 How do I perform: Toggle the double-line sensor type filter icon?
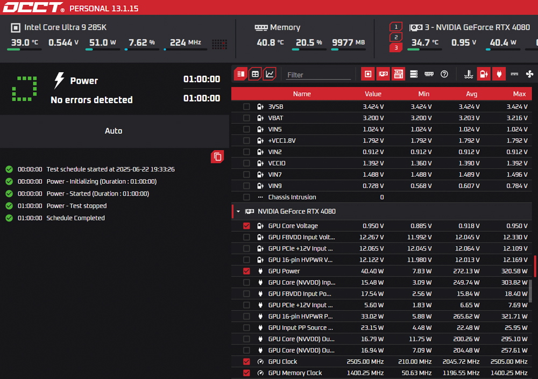[x=514, y=74]
